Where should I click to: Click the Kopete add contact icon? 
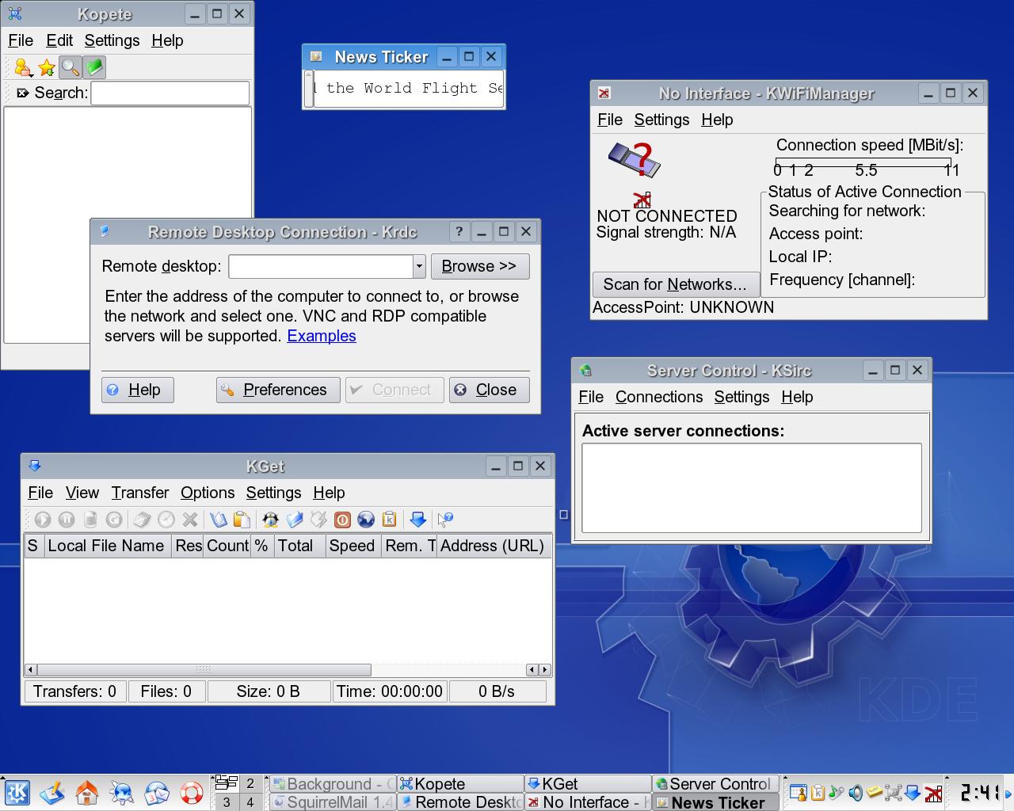click(x=23, y=68)
